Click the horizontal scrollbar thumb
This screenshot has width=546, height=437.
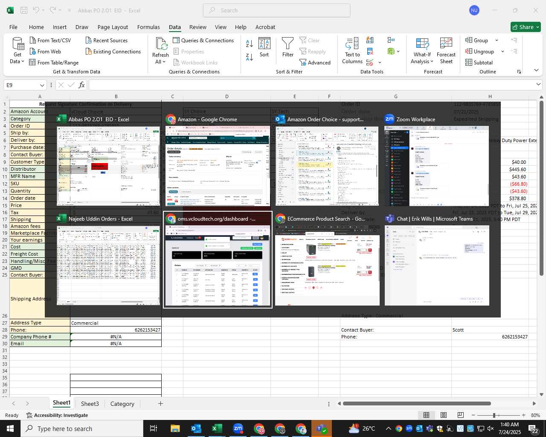pos(417,403)
